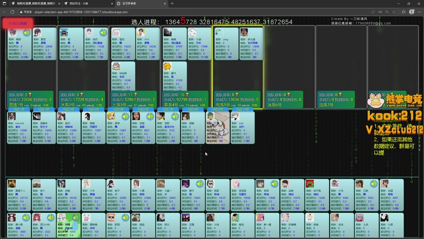Select the blue slot tab above the Just card

point(242,109)
